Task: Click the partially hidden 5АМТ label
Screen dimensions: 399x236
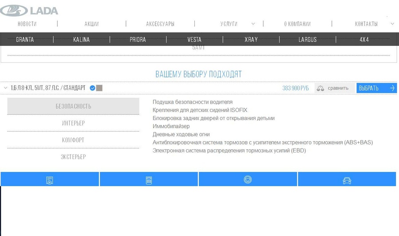Action: (198, 48)
